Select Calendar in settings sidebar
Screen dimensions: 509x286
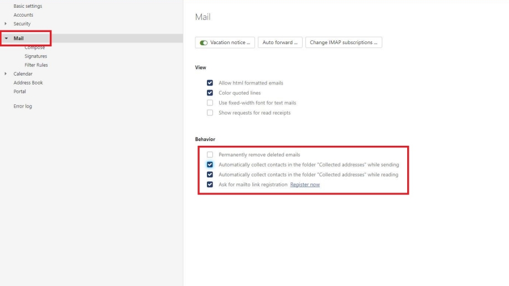click(x=23, y=74)
